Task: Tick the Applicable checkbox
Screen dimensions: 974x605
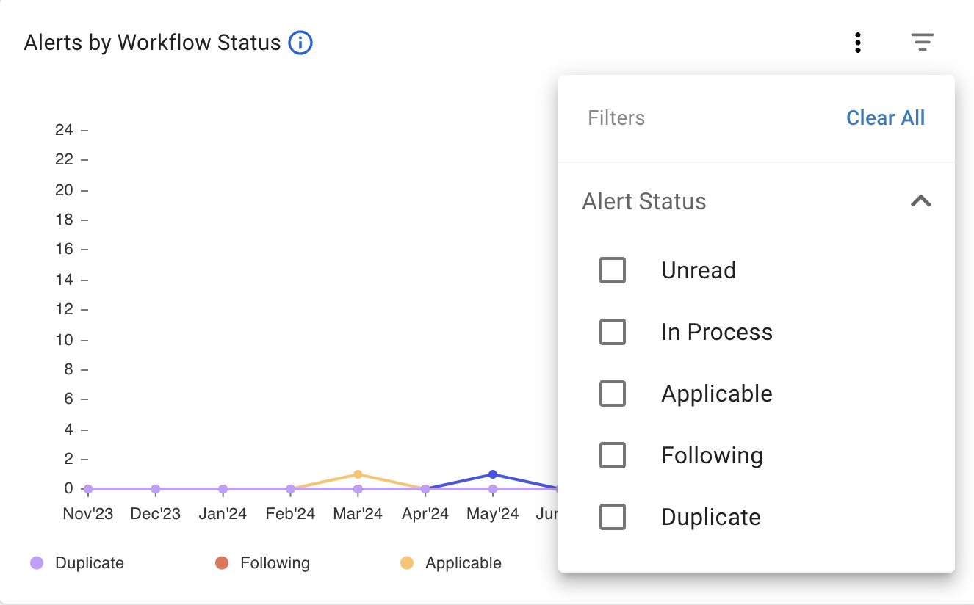Action: (613, 394)
